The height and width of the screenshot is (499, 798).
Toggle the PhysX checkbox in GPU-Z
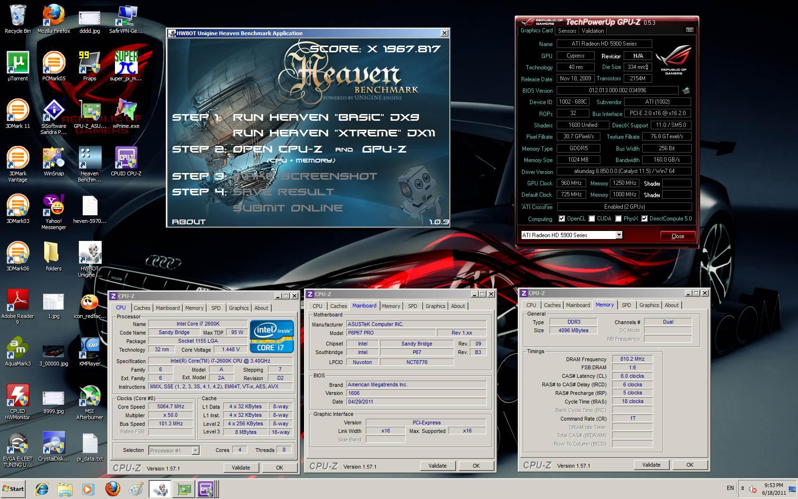coord(618,219)
